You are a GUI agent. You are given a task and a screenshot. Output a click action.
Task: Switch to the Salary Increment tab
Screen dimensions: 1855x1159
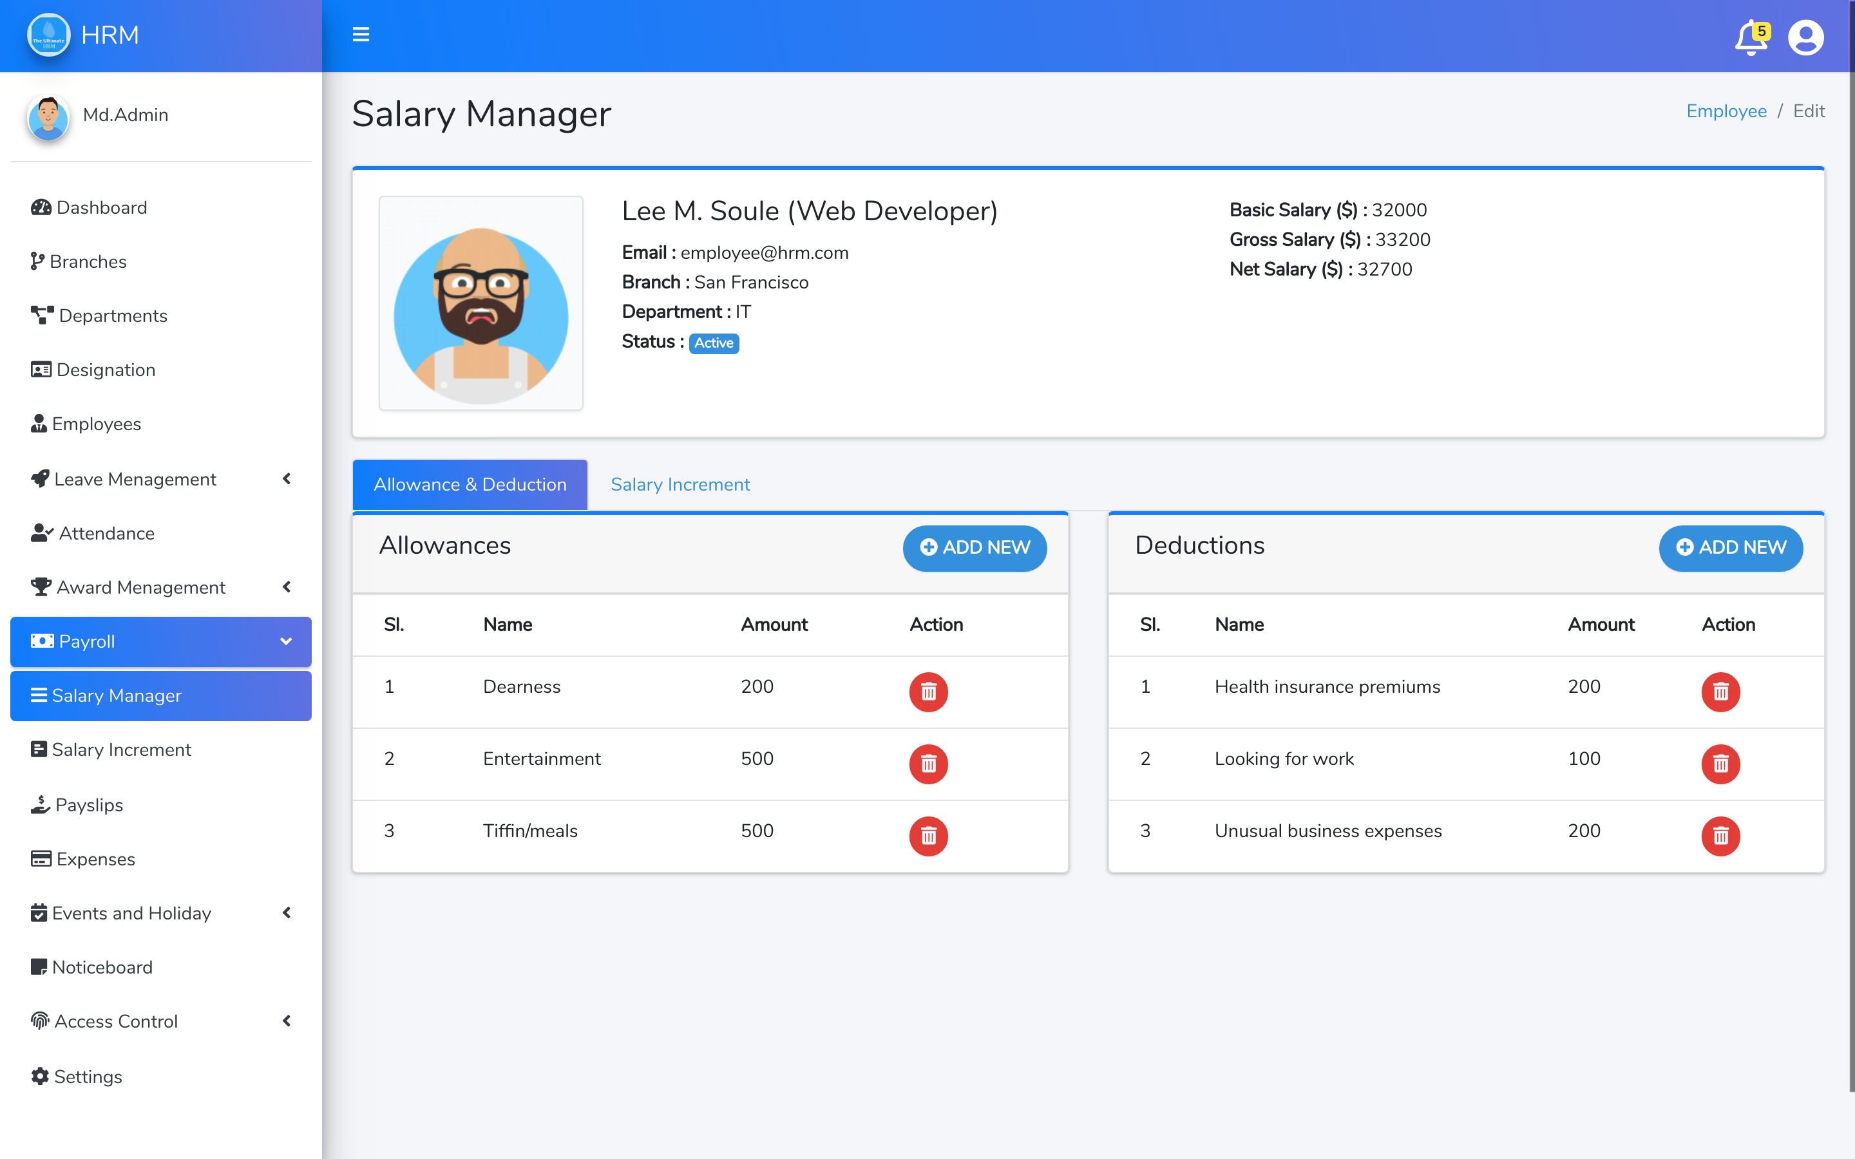point(680,484)
